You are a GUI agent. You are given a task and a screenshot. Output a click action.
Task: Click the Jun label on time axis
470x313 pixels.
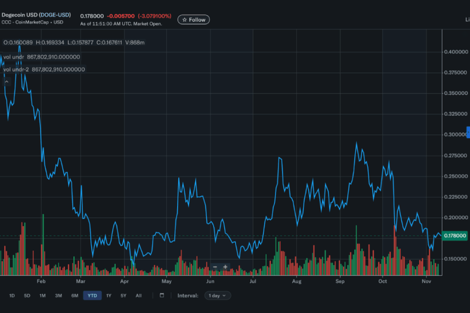click(x=210, y=281)
